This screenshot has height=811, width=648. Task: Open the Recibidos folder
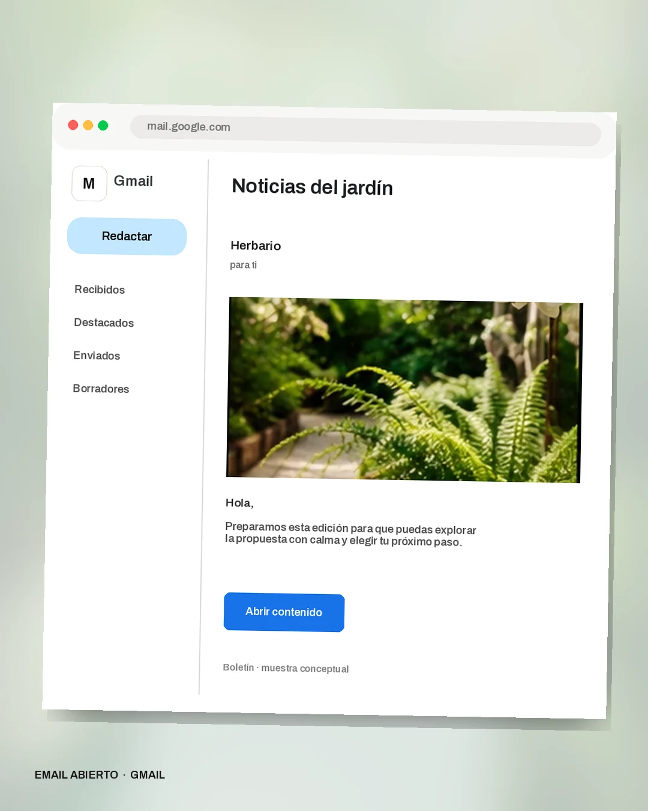click(100, 290)
